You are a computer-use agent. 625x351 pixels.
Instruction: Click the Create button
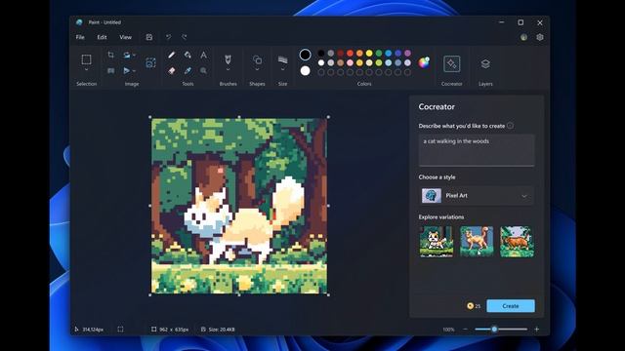tap(511, 305)
